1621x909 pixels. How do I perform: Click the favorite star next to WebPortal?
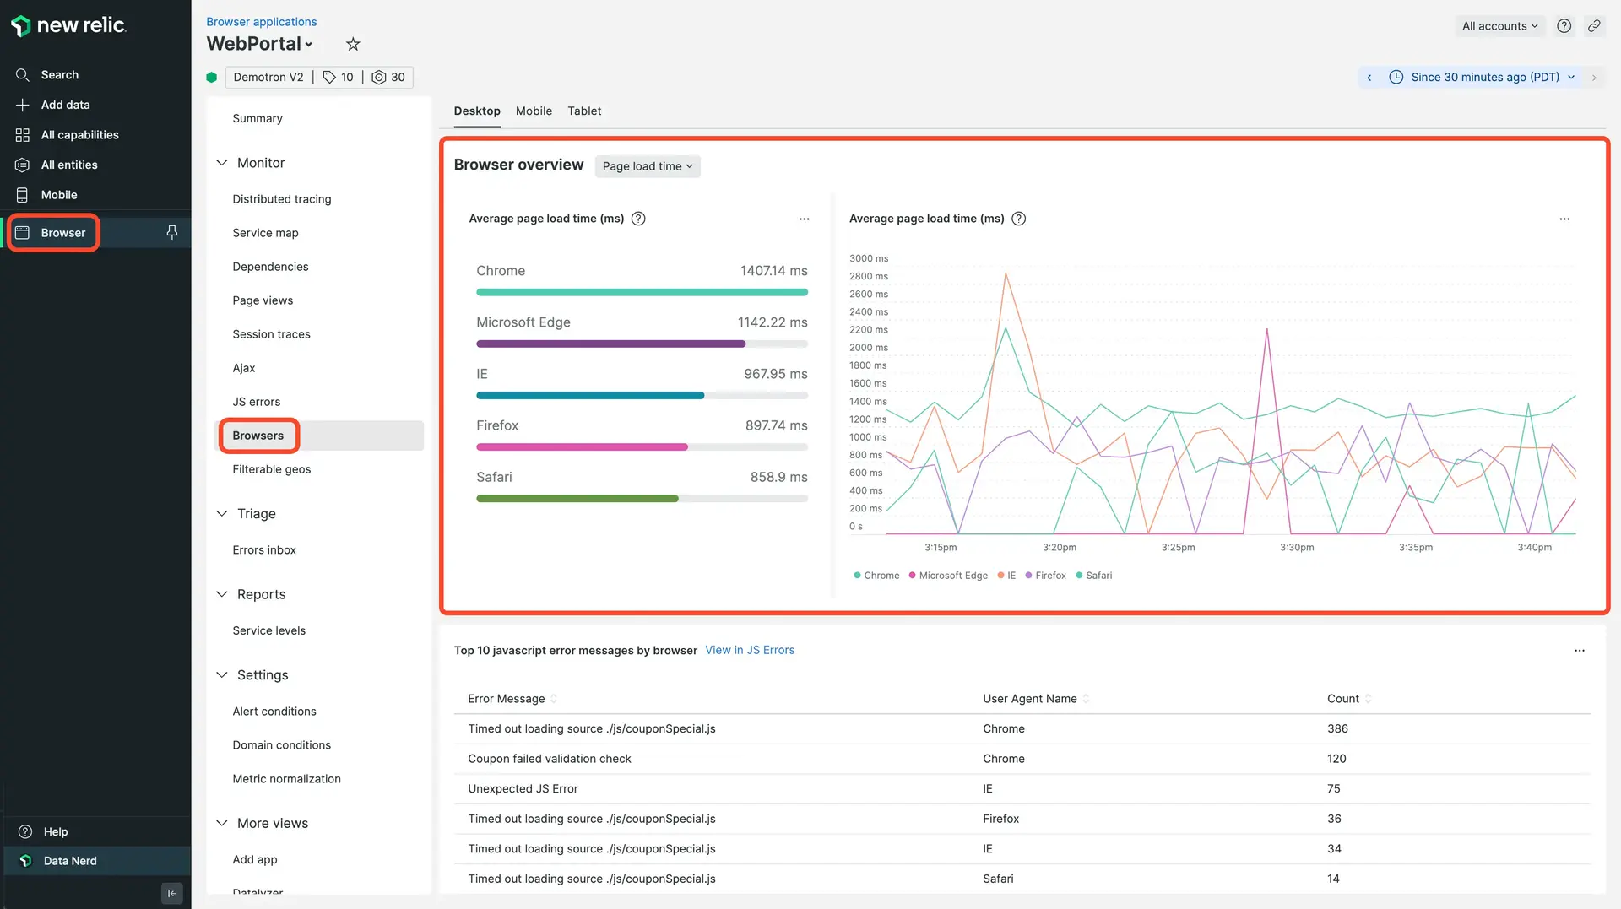click(x=353, y=44)
